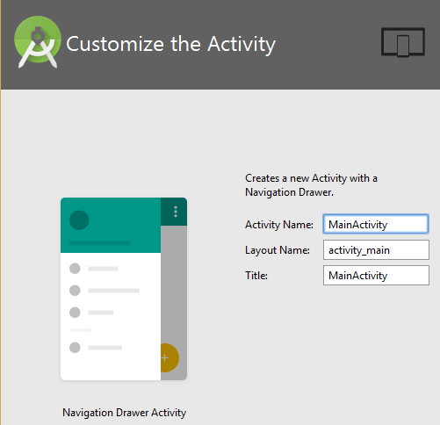This screenshot has width=440, height=425.
Task: Click the Title label
Action: pyautogui.click(x=256, y=276)
